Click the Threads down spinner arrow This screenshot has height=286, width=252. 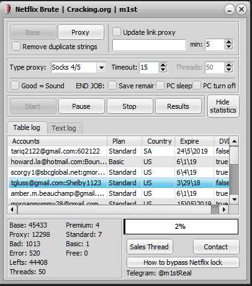229,70
